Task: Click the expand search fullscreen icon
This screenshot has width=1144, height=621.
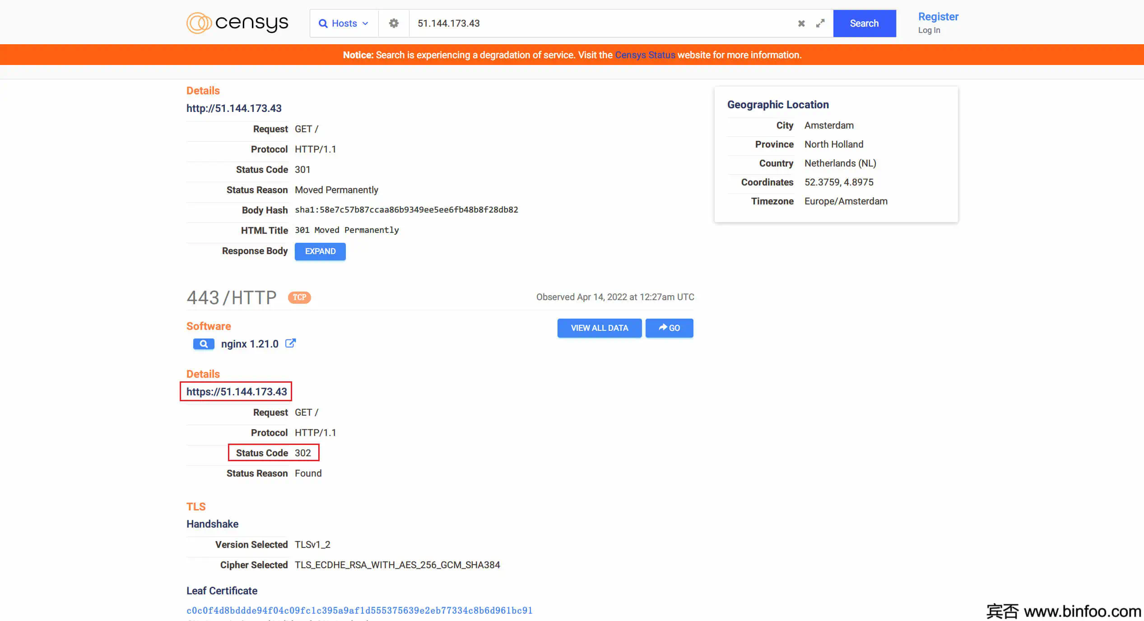Action: [x=821, y=23]
